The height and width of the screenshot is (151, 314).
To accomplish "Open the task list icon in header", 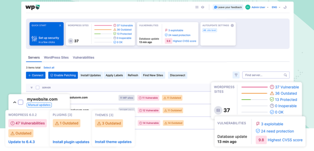I will tap(197, 7).
